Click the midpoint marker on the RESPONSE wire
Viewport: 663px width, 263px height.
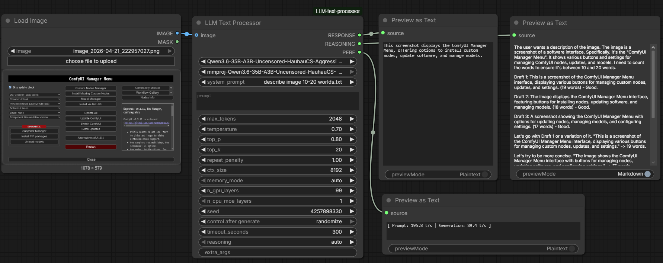click(x=371, y=34)
